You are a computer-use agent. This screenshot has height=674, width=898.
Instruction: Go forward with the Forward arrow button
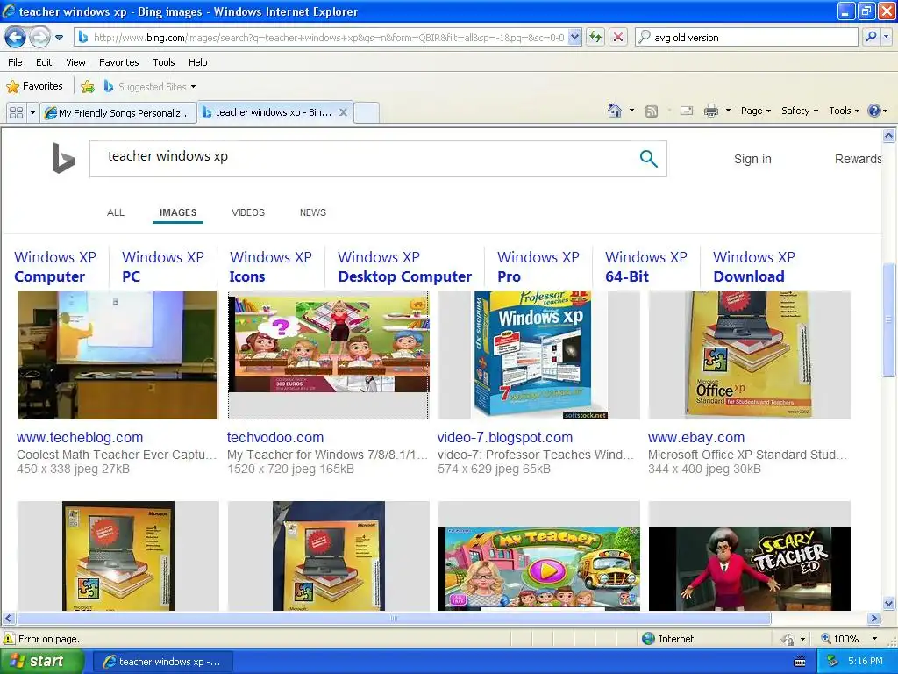[39, 38]
